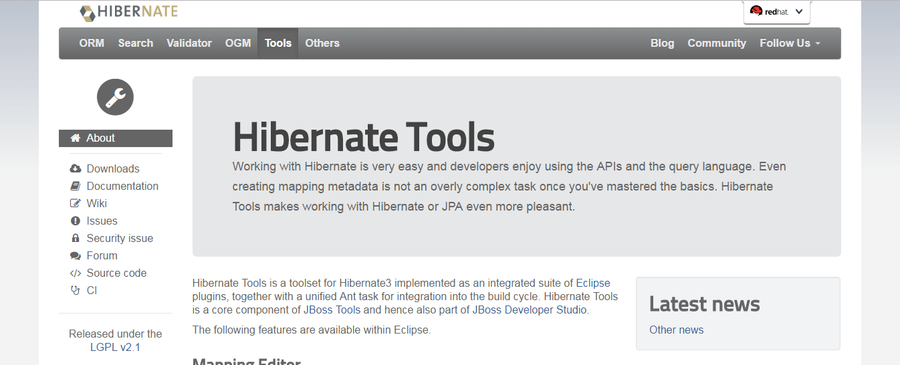Open the Validator menu item
900x365 pixels.
click(x=189, y=43)
